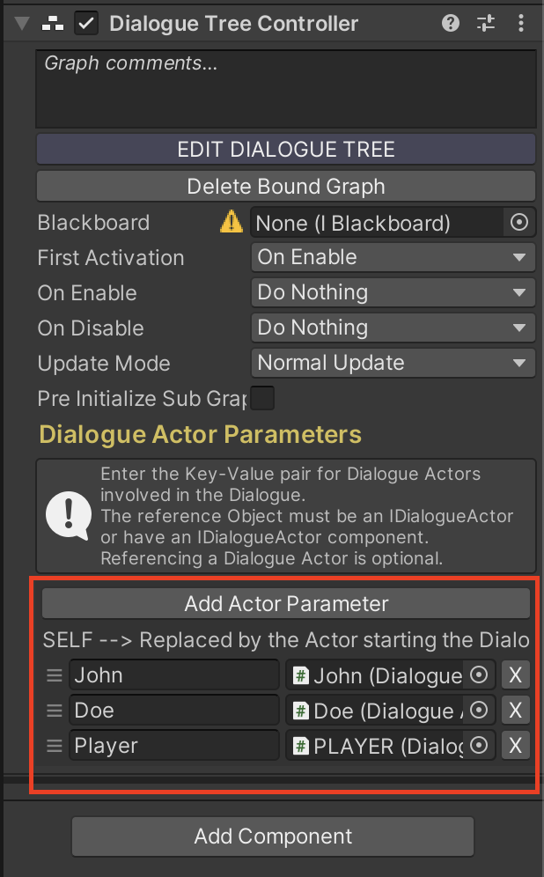Collapse the Dialogue Tree Controller component
This screenshot has width=544, height=877.
coord(20,24)
